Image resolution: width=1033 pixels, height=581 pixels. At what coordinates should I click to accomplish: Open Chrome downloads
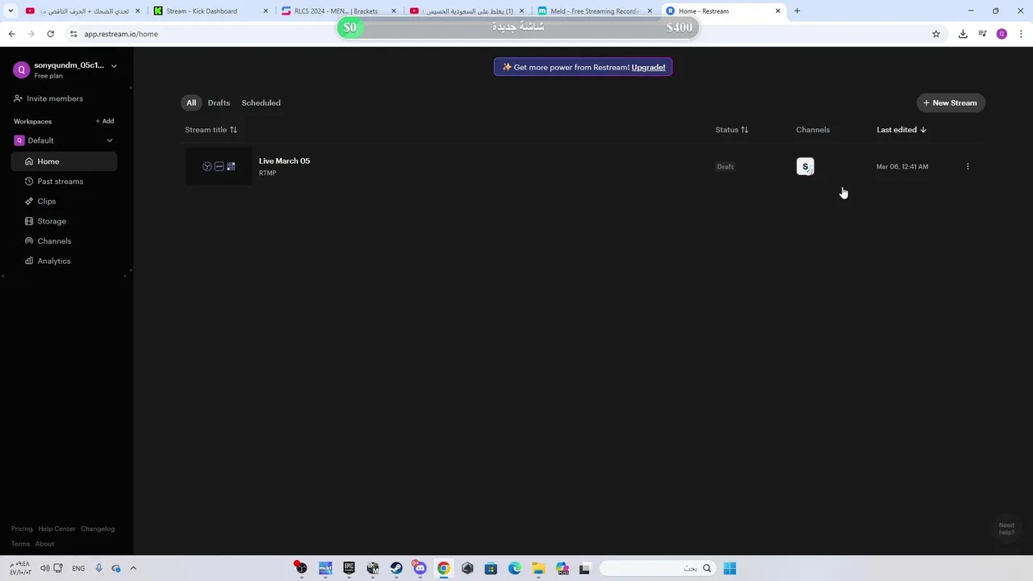(963, 34)
